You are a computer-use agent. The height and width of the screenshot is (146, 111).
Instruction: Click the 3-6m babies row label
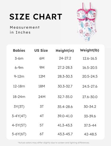click(19, 58)
